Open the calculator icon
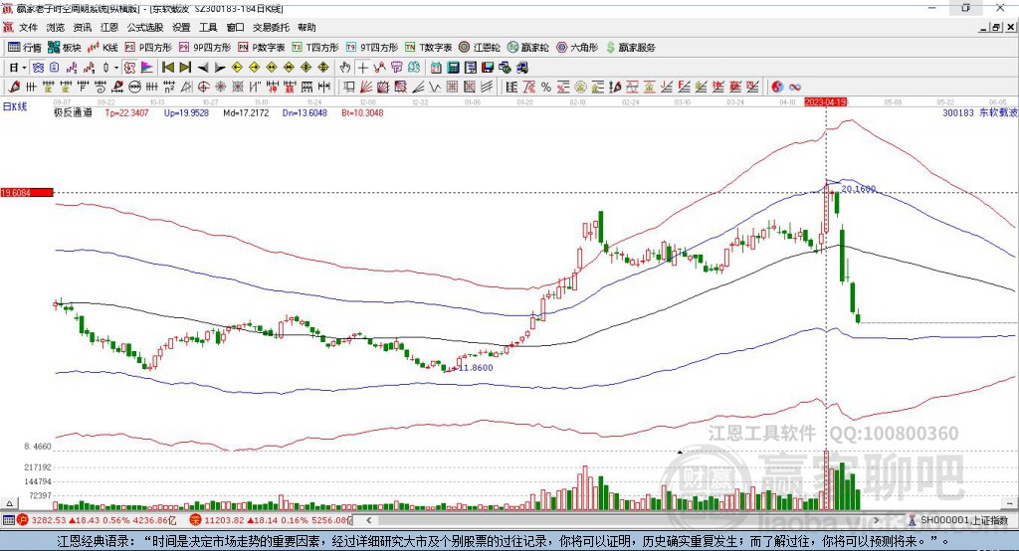The height and width of the screenshot is (551, 1019). [453, 68]
